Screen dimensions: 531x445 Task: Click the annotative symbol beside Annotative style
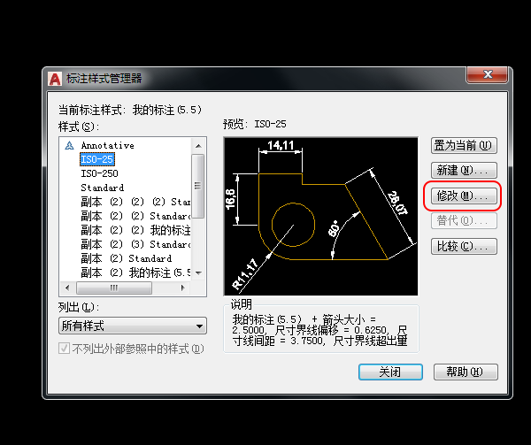pos(69,145)
